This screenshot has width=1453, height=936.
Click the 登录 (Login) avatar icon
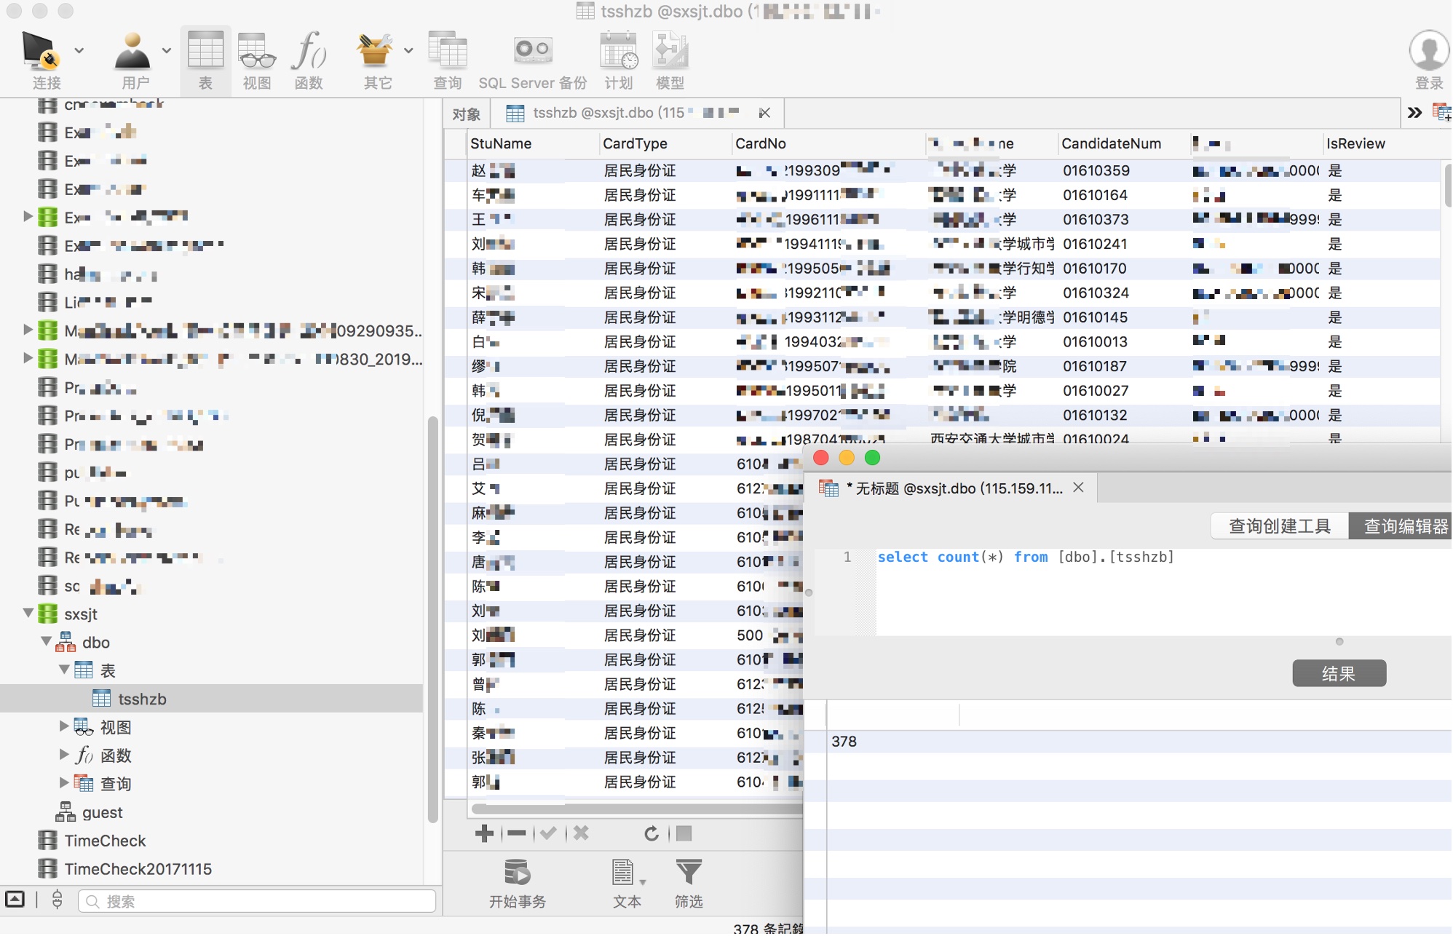click(1428, 51)
